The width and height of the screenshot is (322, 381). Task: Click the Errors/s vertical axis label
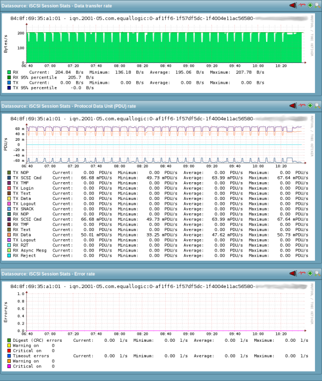(5, 312)
